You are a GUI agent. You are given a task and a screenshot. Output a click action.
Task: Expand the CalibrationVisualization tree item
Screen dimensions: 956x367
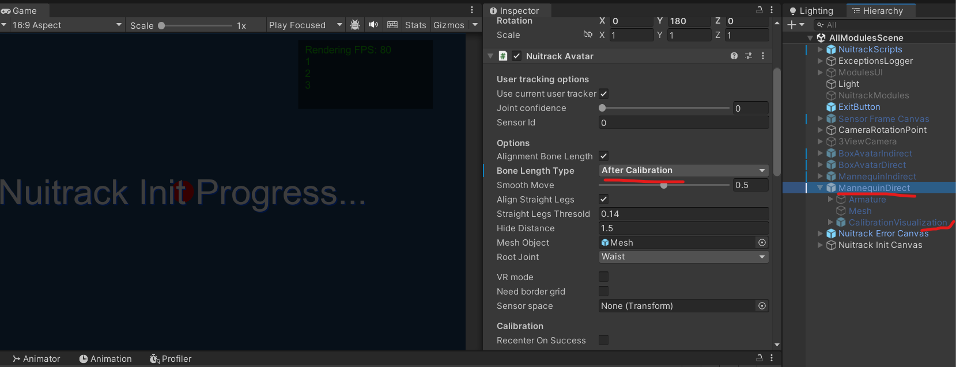tap(830, 223)
